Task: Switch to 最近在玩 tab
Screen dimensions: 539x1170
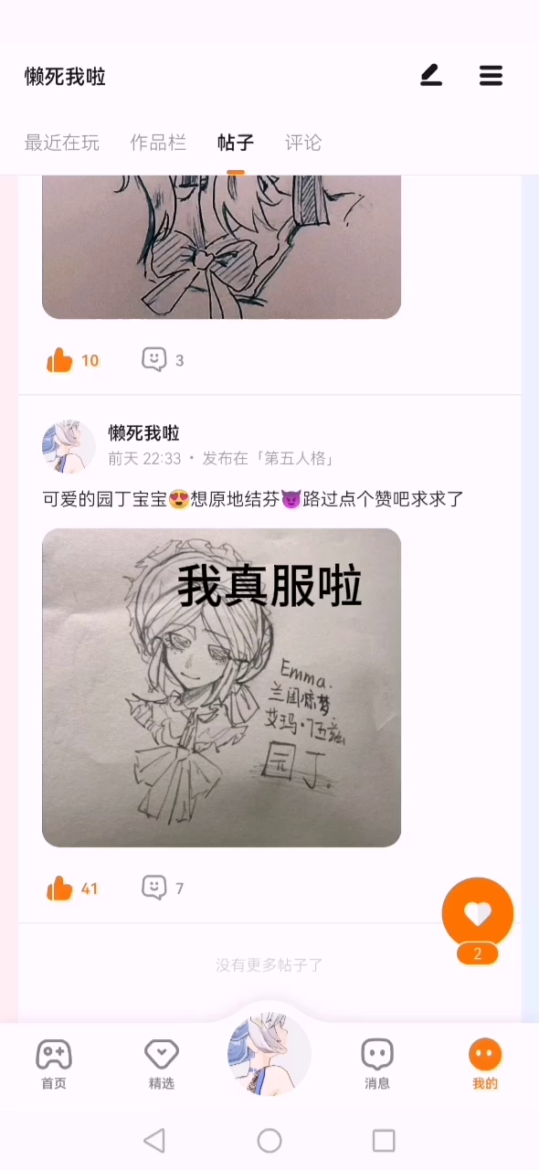Action: pyautogui.click(x=62, y=143)
